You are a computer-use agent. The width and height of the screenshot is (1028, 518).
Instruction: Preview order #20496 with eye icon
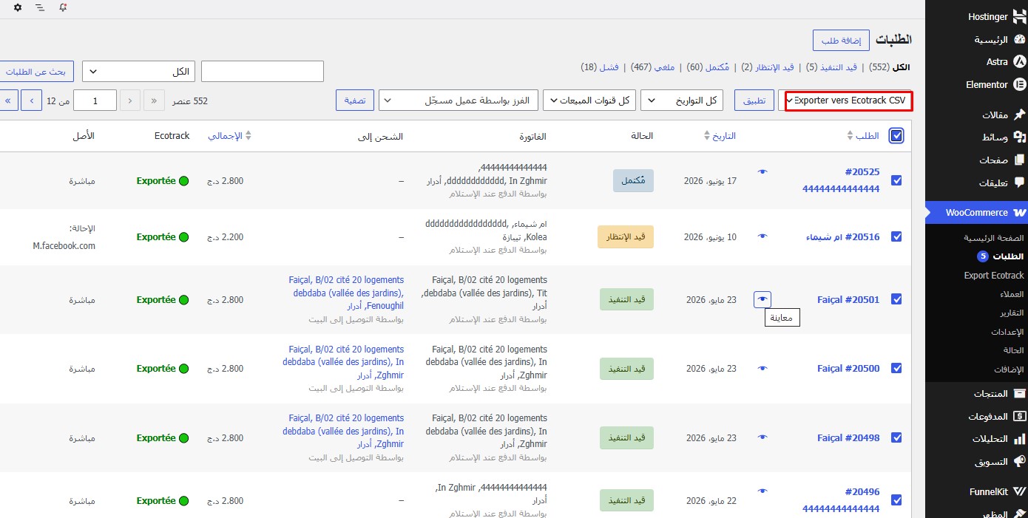762,490
